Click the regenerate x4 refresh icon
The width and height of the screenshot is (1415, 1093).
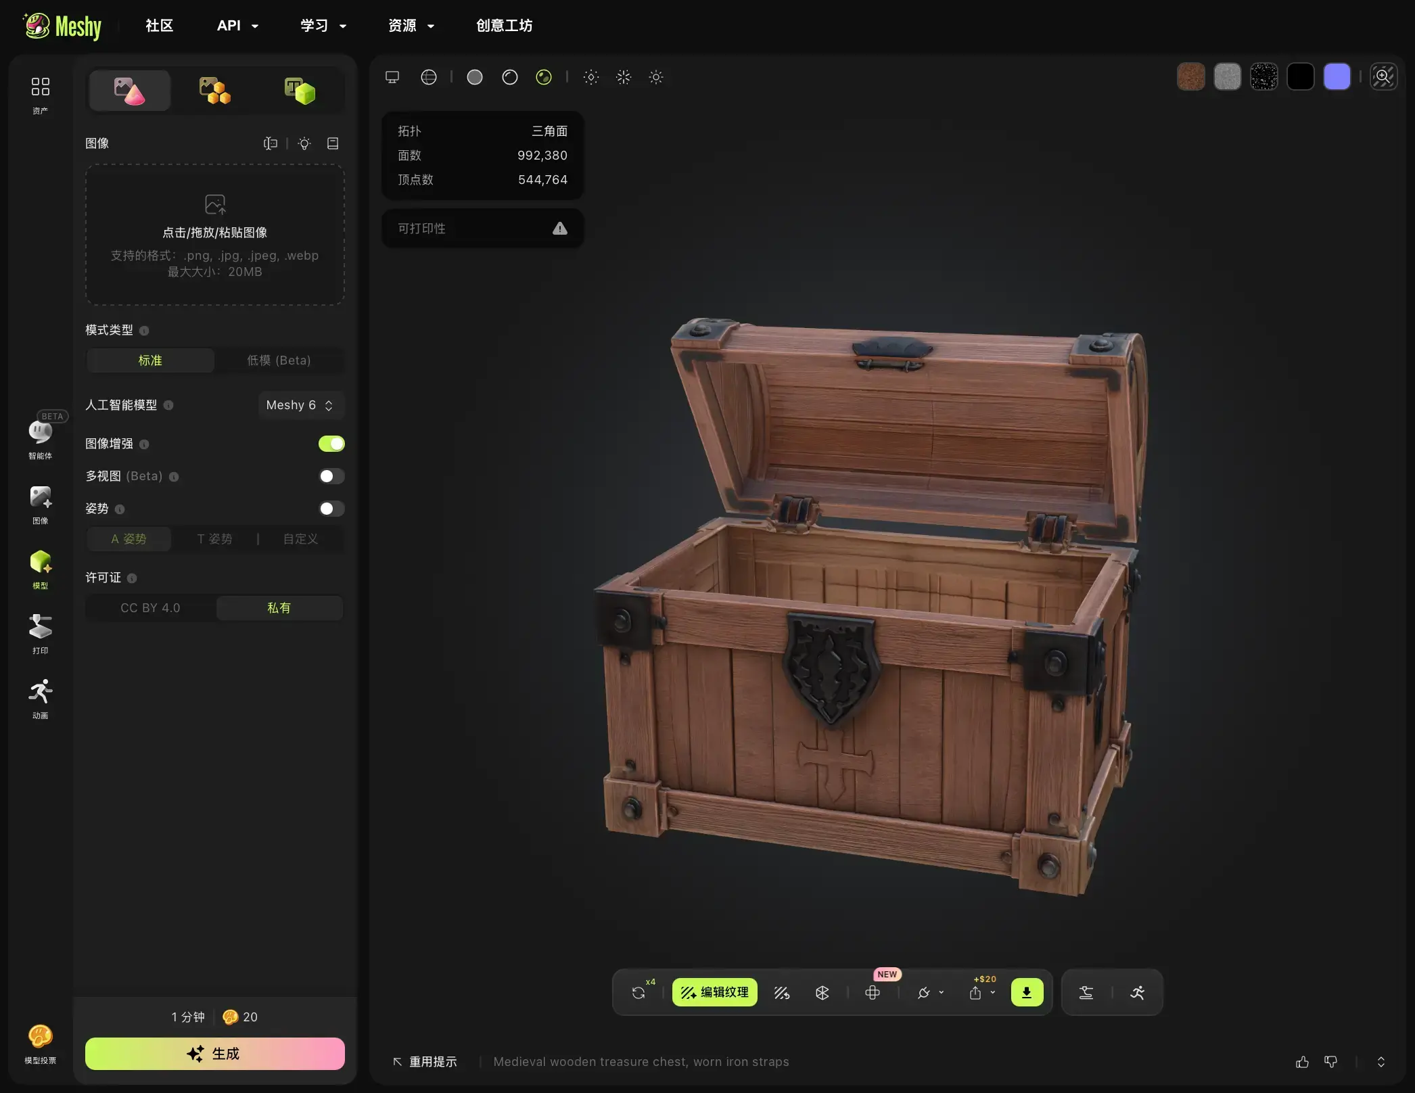[639, 993]
